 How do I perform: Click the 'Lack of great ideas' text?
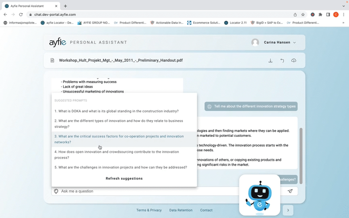(78, 87)
